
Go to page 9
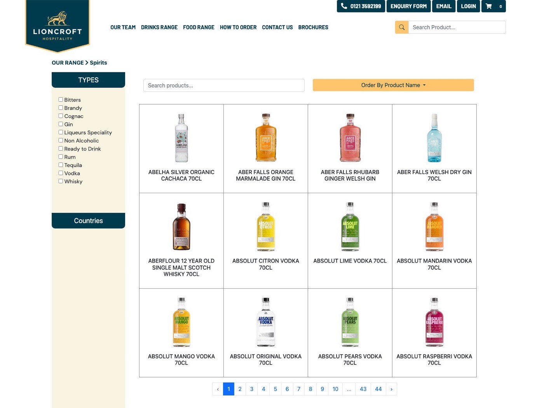[x=322, y=389]
